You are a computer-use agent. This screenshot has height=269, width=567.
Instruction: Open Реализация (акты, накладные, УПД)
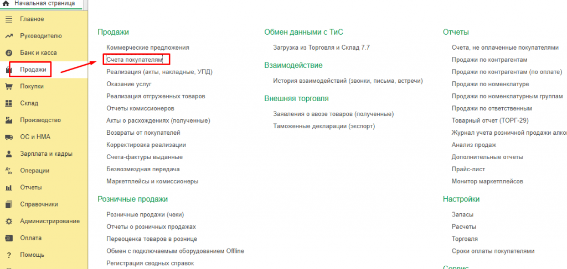159,72
